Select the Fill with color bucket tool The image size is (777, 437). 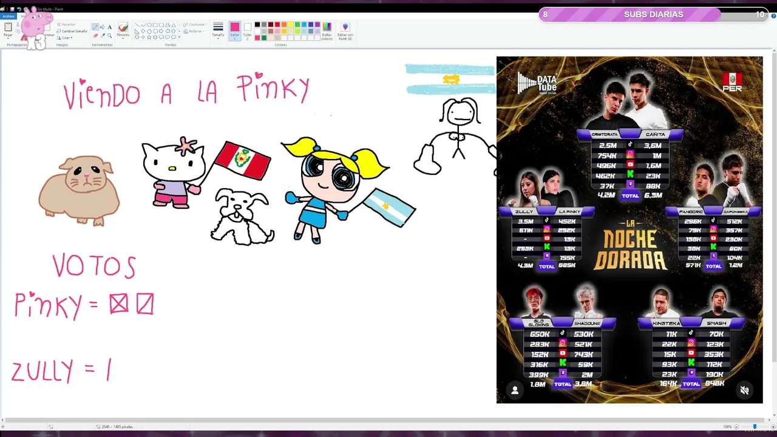tap(103, 27)
